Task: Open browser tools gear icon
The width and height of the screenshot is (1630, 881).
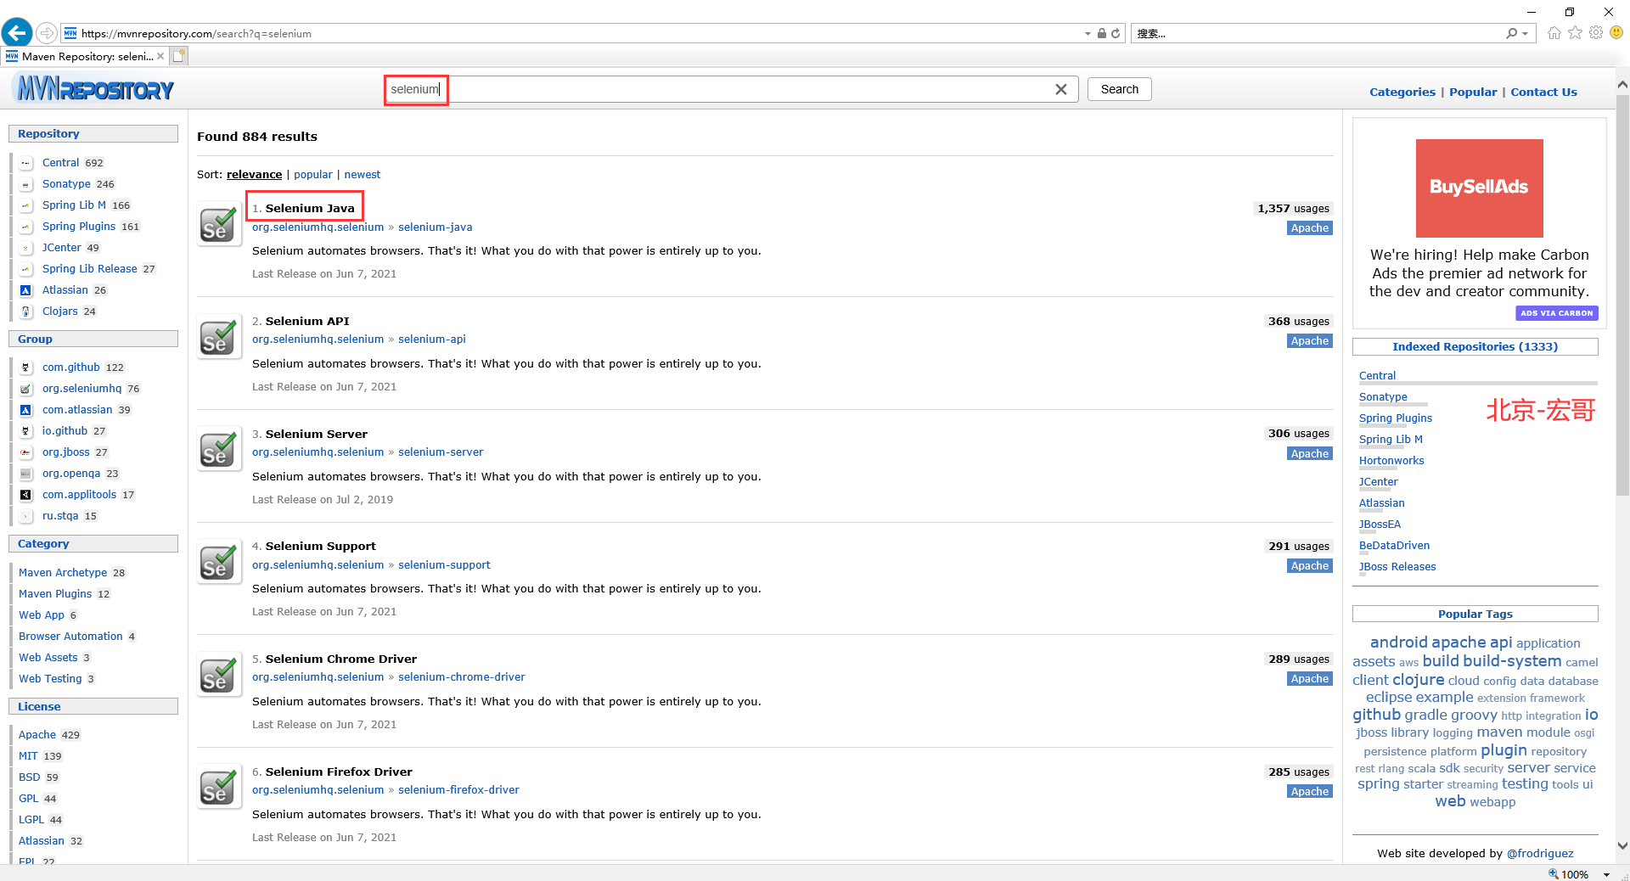Action: 1596,33
